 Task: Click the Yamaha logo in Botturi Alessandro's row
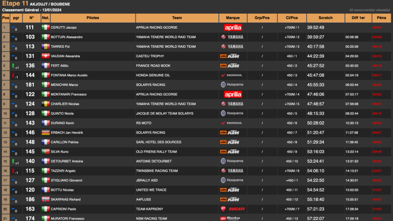[x=232, y=37]
